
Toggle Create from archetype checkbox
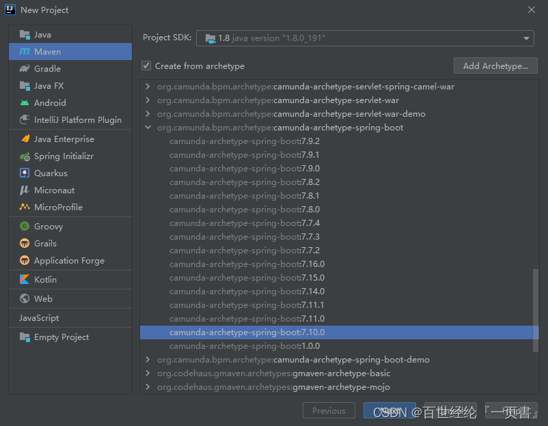tap(146, 66)
